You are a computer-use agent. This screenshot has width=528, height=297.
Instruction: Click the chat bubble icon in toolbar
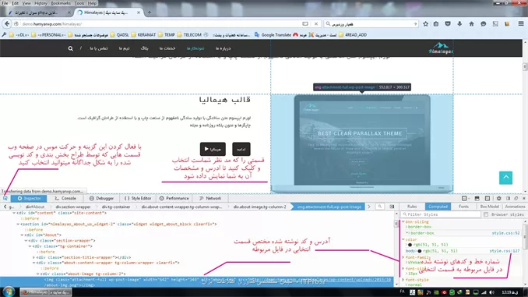483,24
